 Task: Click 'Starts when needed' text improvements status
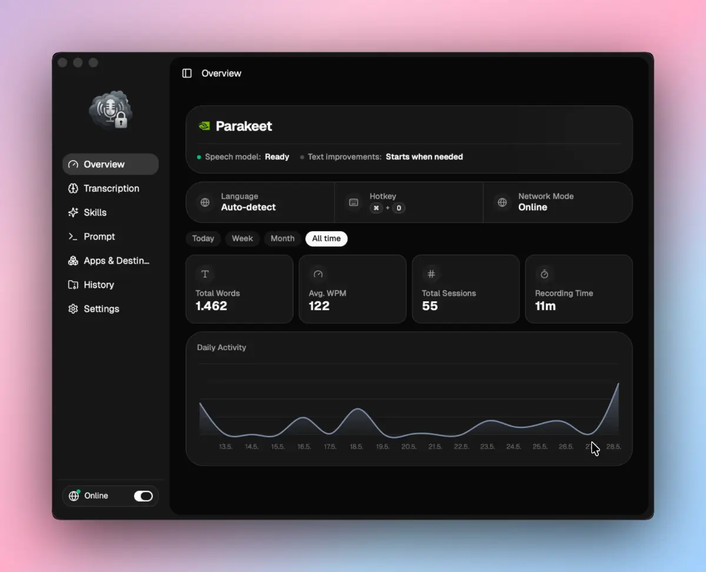(424, 157)
